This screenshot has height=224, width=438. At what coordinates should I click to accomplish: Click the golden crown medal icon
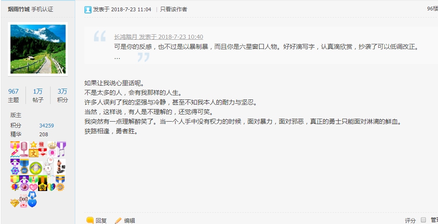(x=52, y=149)
